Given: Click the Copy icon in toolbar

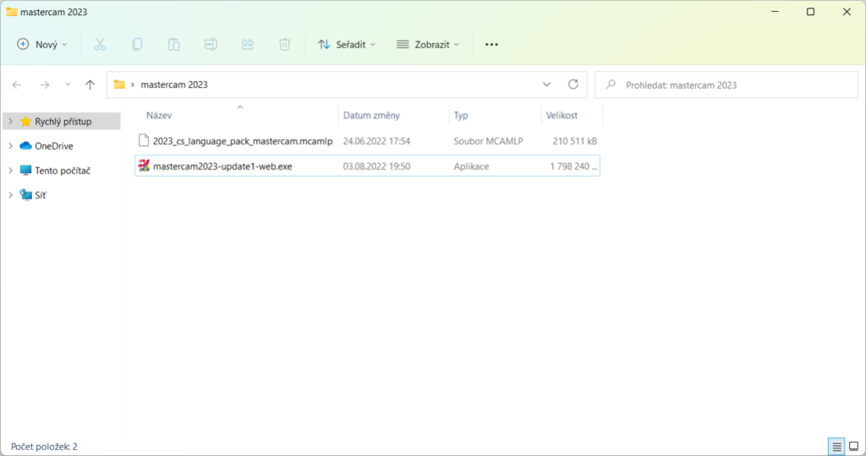Looking at the screenshot, I should [x=137, y=44].
